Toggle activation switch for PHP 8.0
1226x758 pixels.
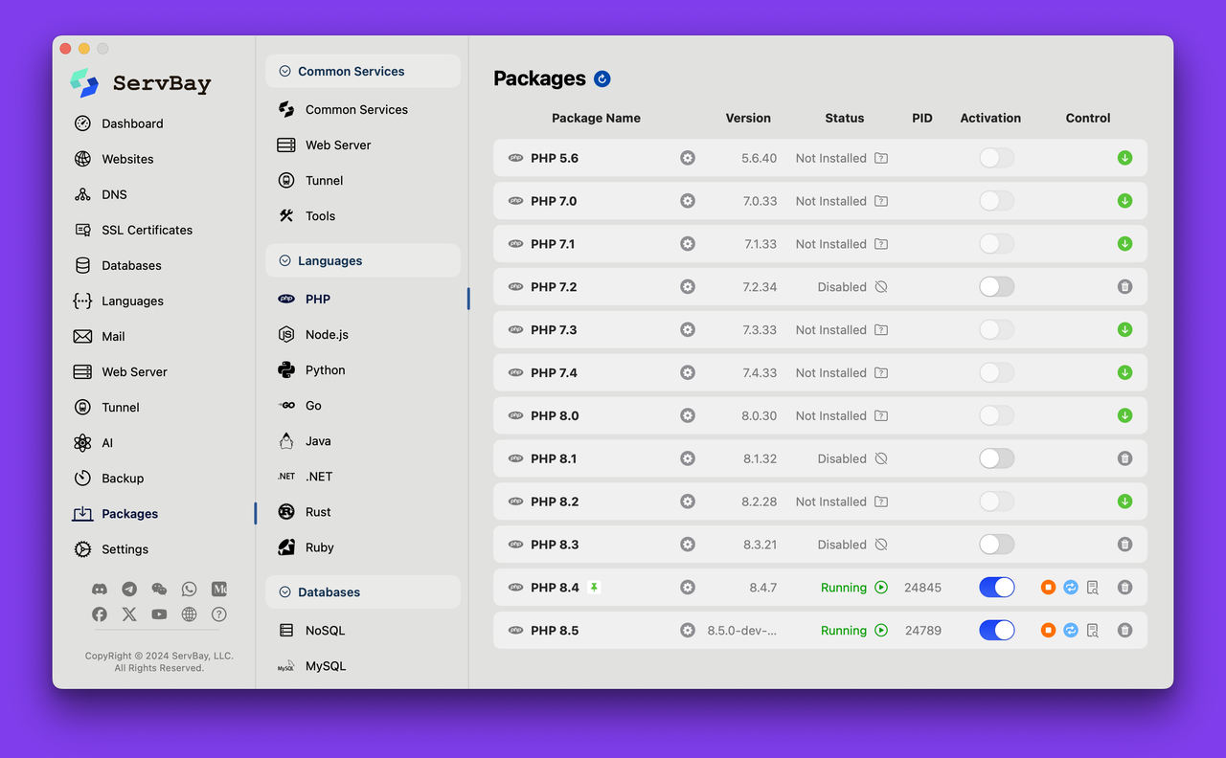[x=996, y=415]
